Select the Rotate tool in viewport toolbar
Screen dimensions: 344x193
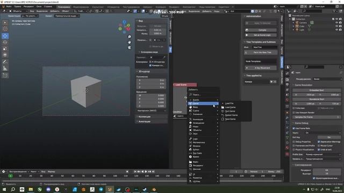[x=5, y=42]
